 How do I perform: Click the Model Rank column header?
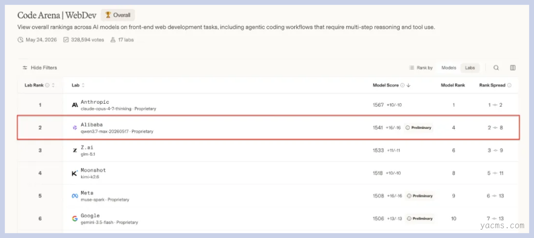point(453,85)
